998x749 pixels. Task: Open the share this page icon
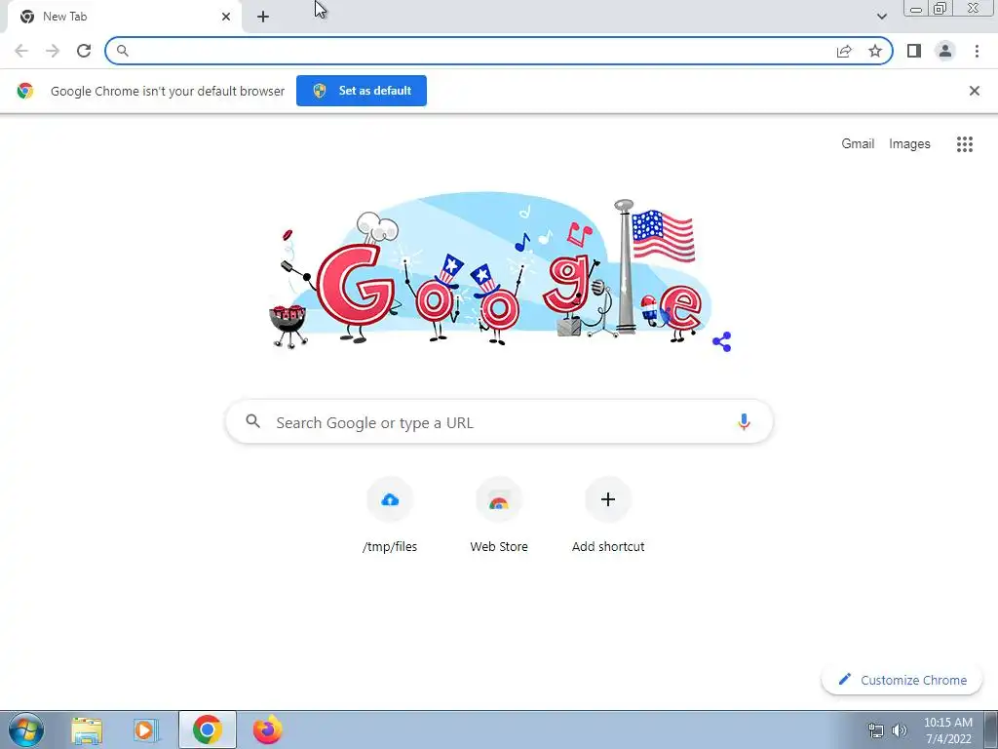click(x=844, y=51)
